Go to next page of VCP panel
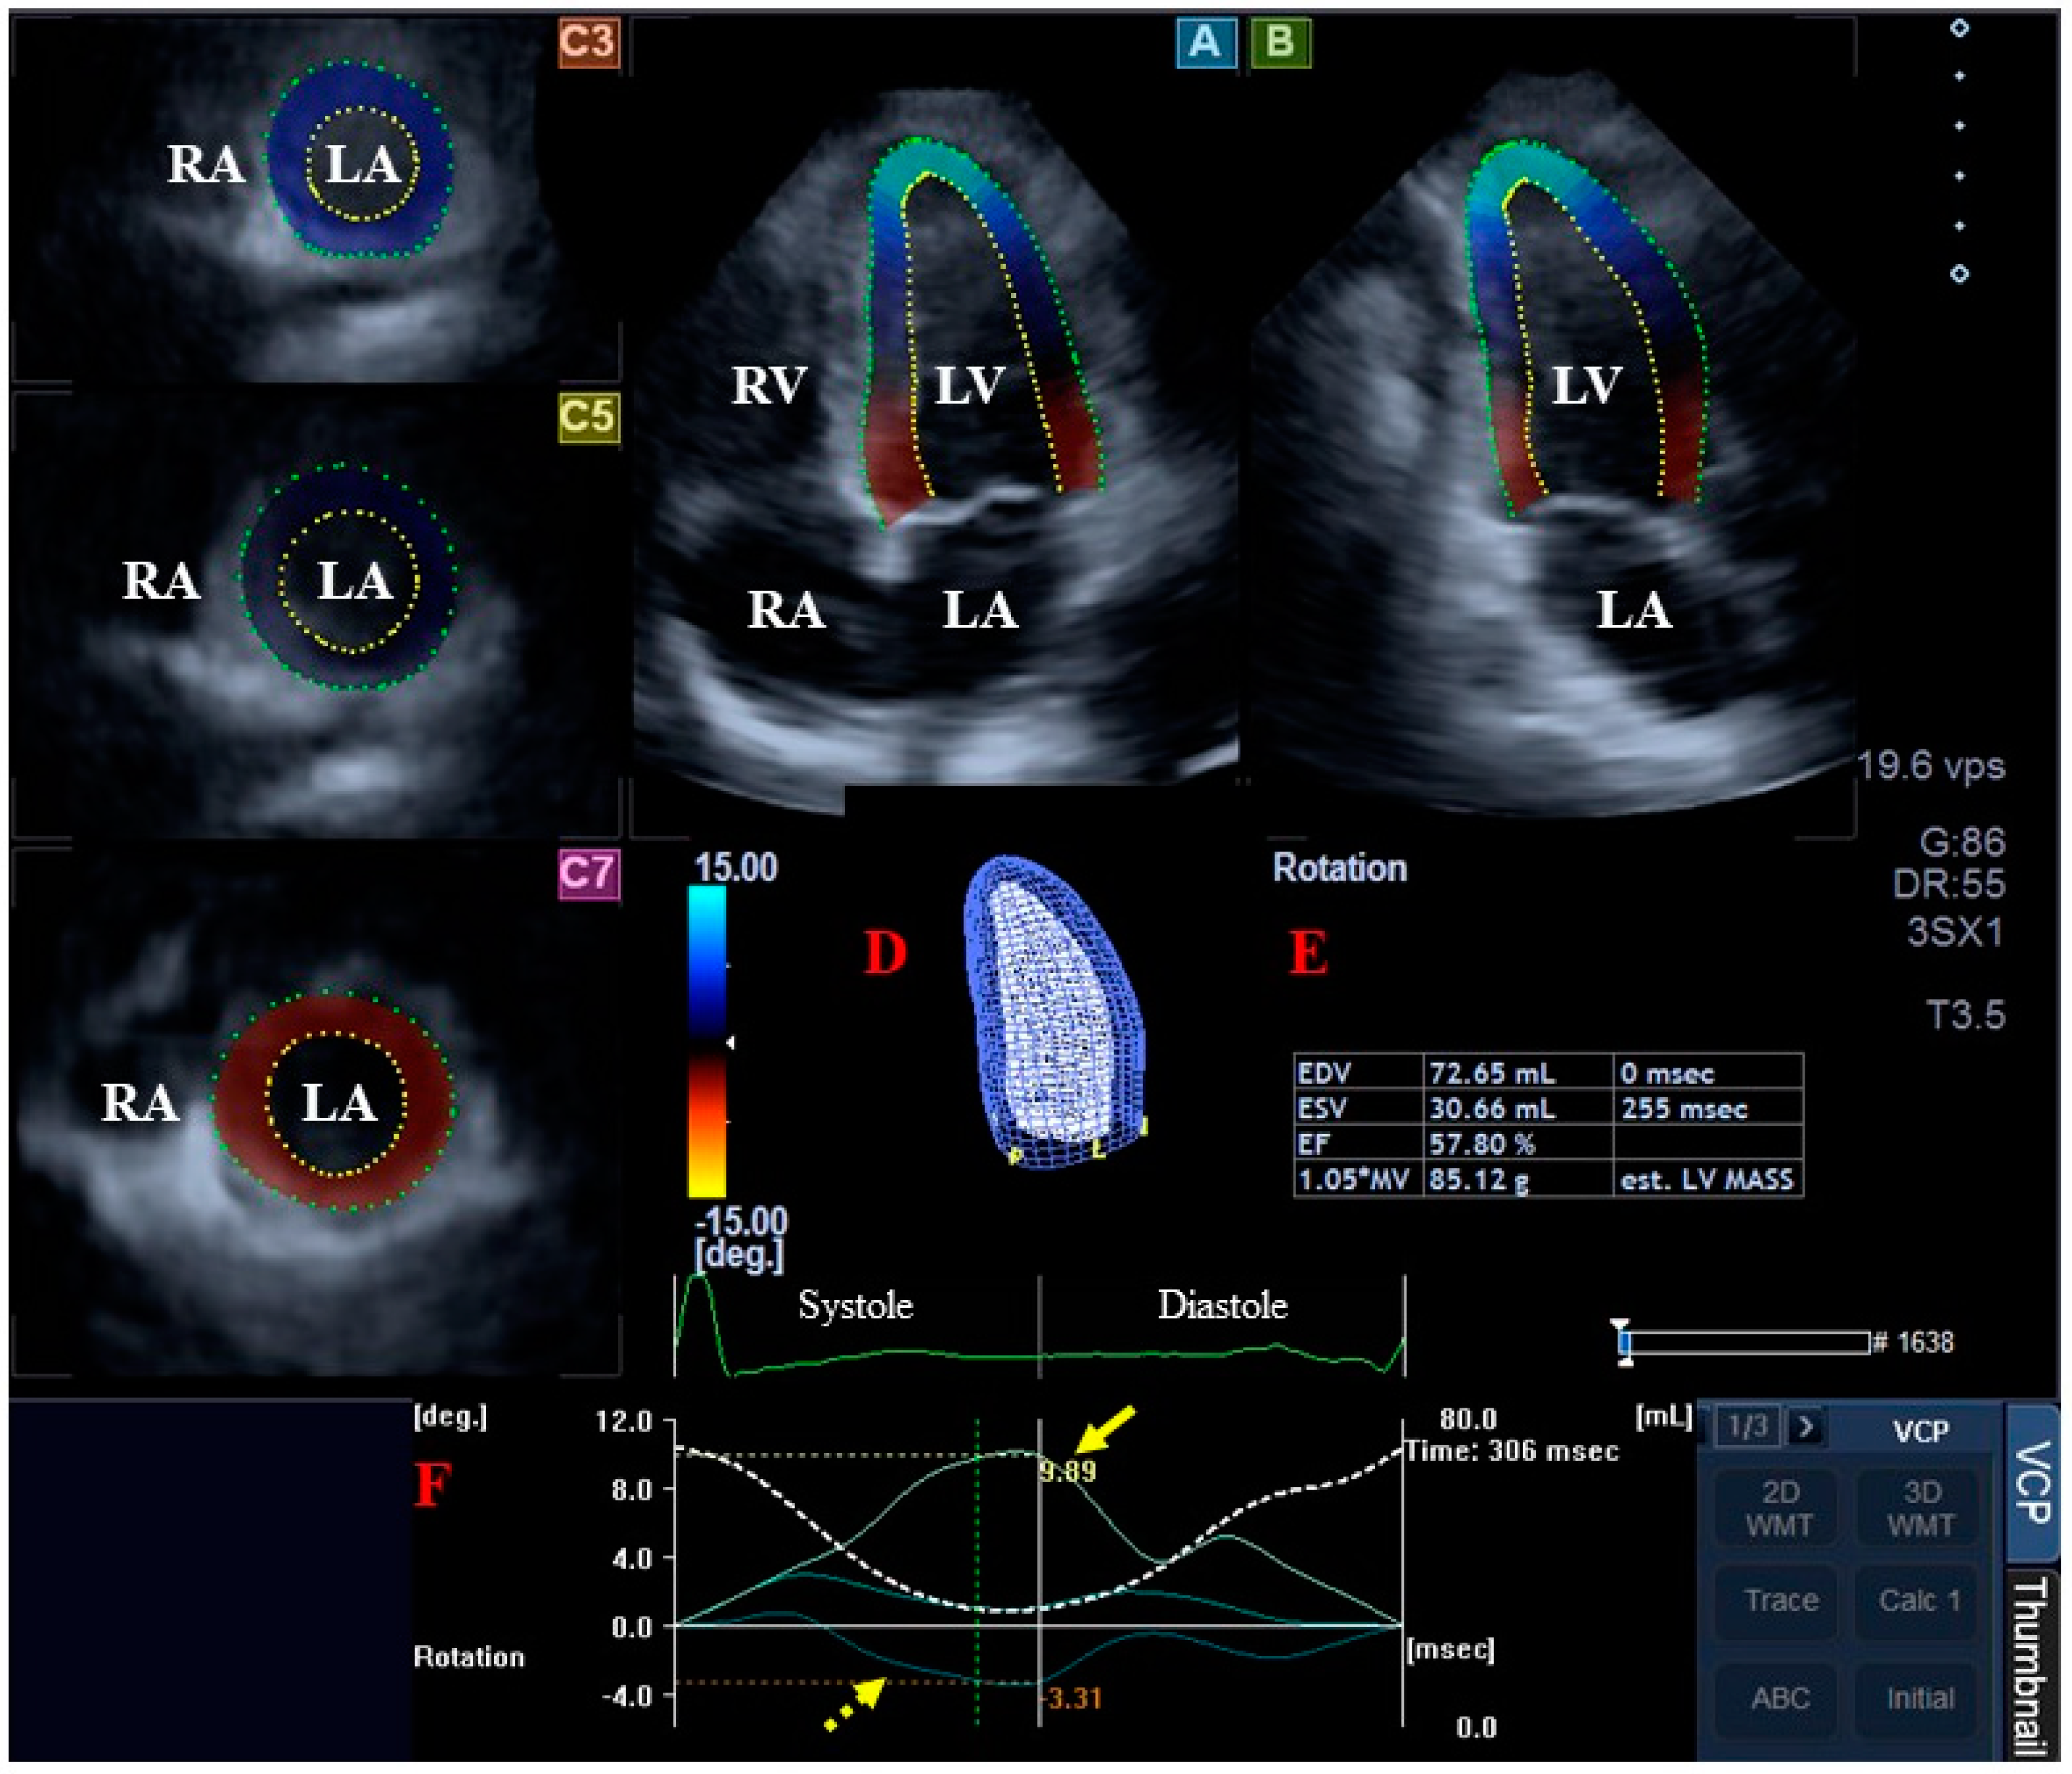Viewport: 2072px width, 1774px height. (1806, 1426)
